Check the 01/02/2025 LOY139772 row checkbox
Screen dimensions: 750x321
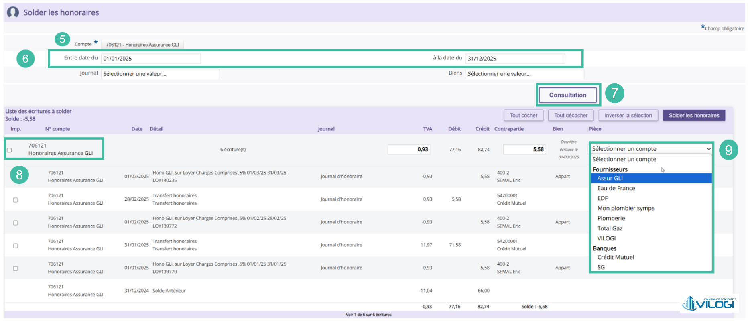15,223
